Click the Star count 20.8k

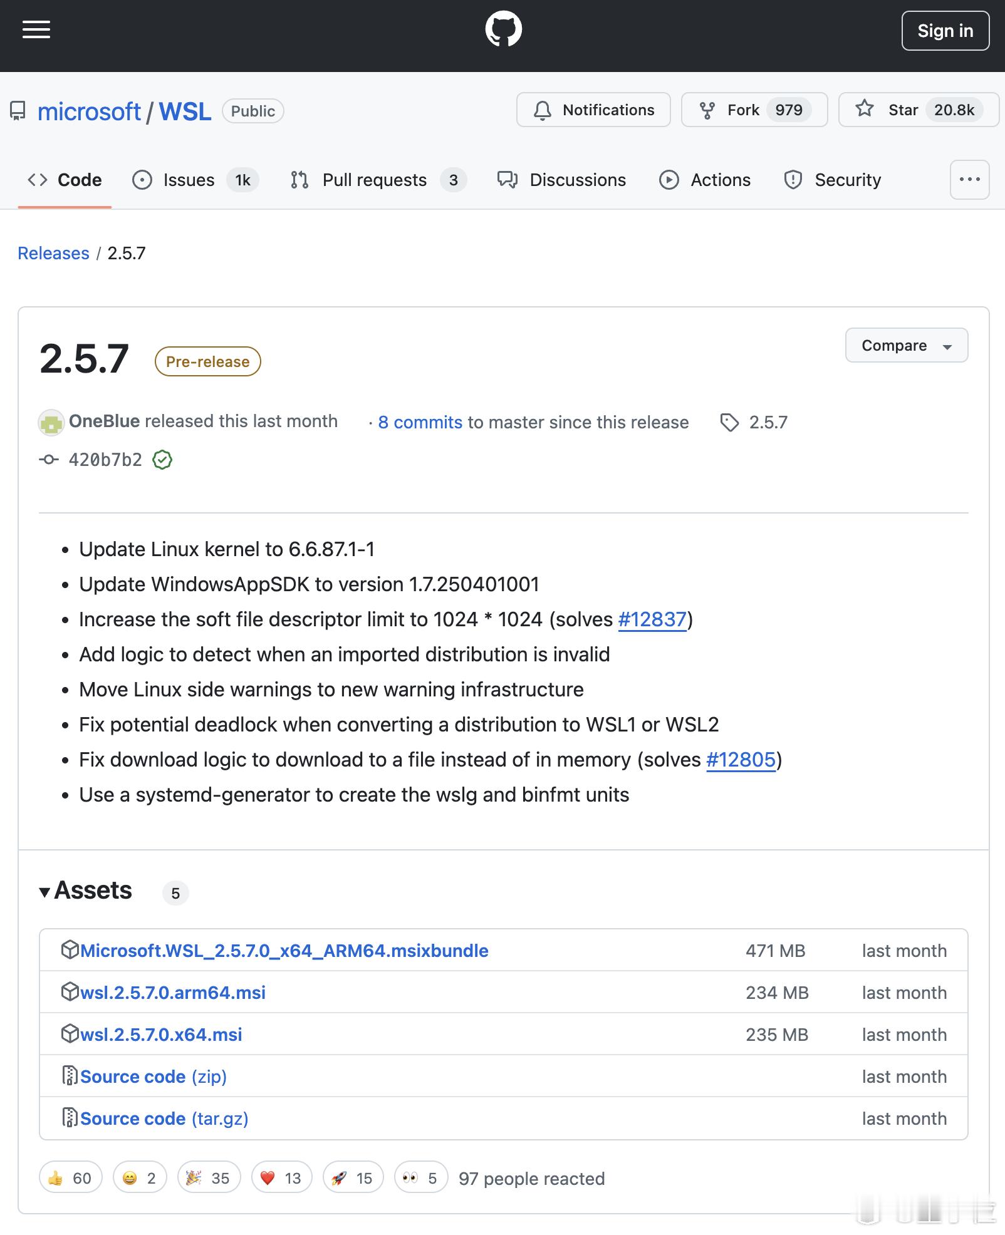954,110
